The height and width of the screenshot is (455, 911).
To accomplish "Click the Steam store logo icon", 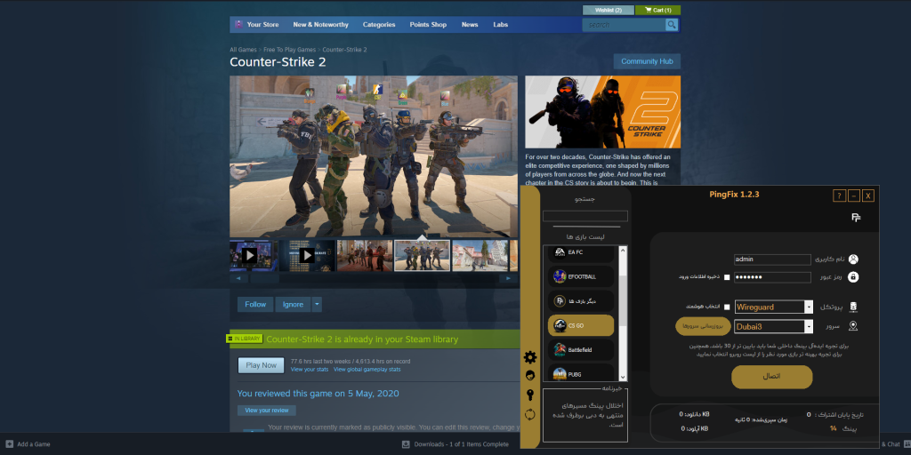I will [238, 25].
